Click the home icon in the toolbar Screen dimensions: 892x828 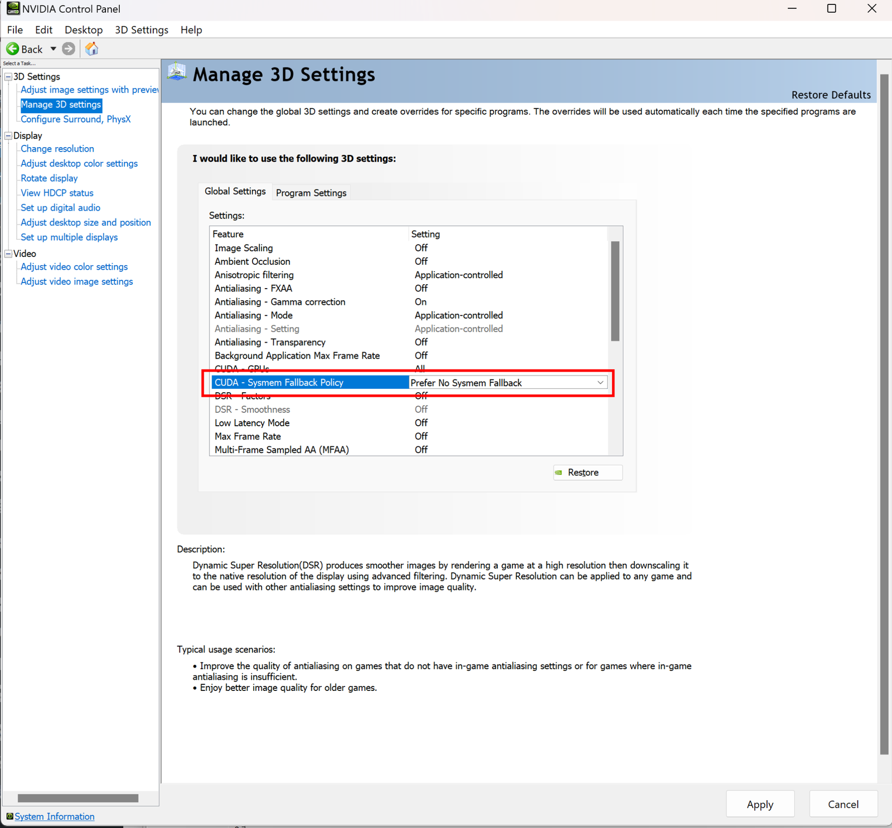[x=91, y=49]
